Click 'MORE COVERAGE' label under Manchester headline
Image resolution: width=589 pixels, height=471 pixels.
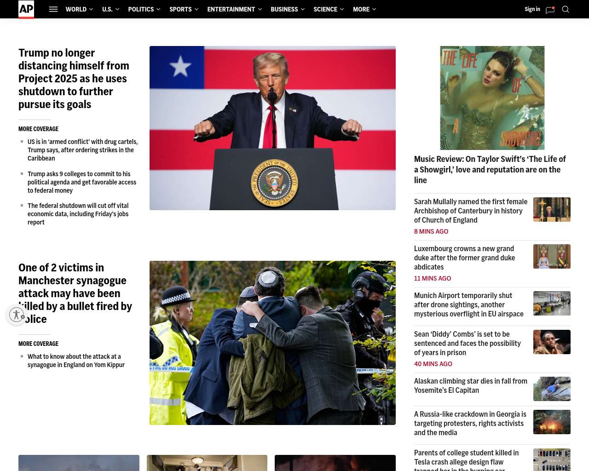pyautogui.click(x=38, y=344)
